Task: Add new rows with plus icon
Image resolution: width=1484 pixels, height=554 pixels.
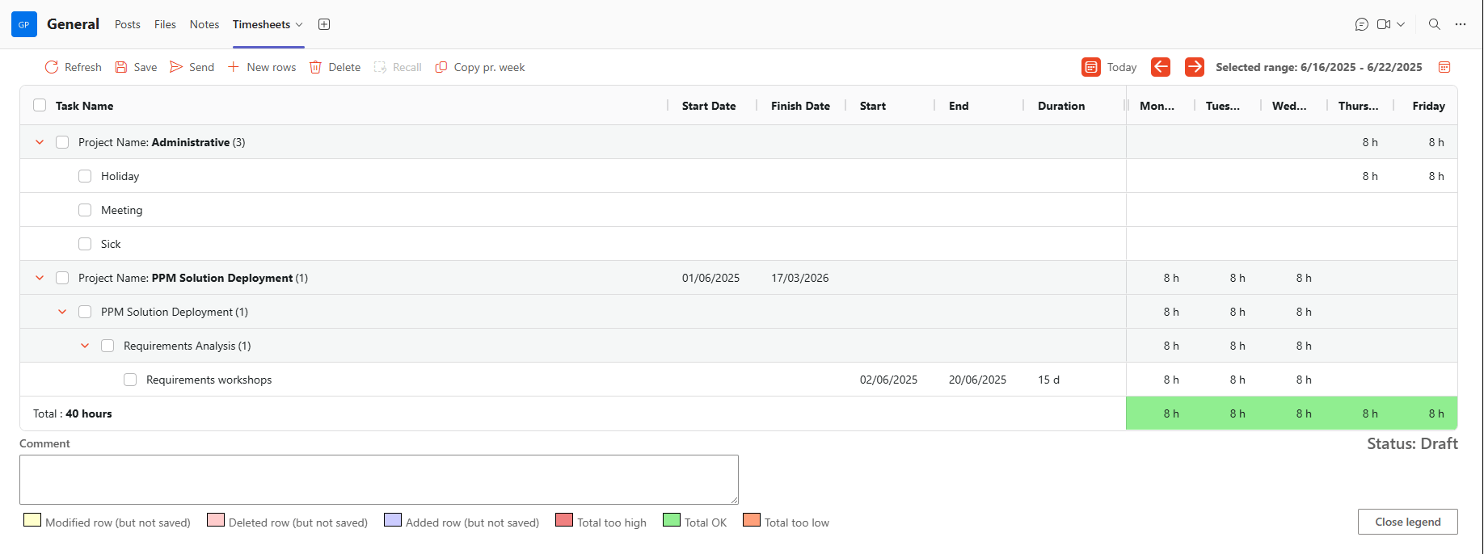Action: (x=234, y=67)
